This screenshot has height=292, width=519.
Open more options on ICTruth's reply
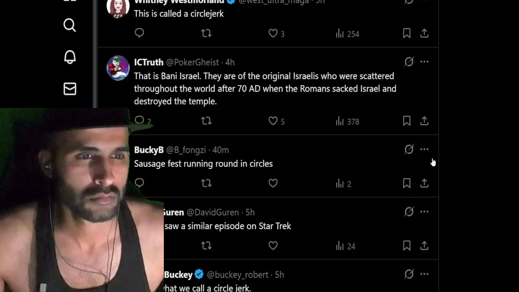(424, 62)
